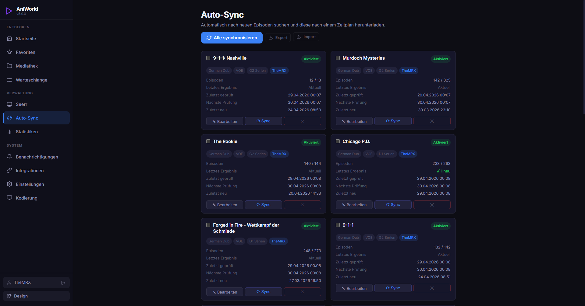Viewport: 585px width, 306px height.
Task: Open Einstellungen via the gear icon
Action: click(9, 184)
